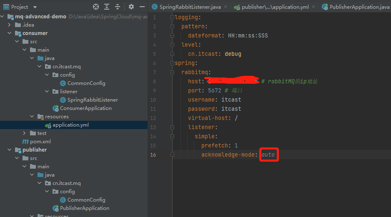Viewport: 391px width, 217px height.
Task: Click line number 8 in gutter
Action: click(154, 82)
